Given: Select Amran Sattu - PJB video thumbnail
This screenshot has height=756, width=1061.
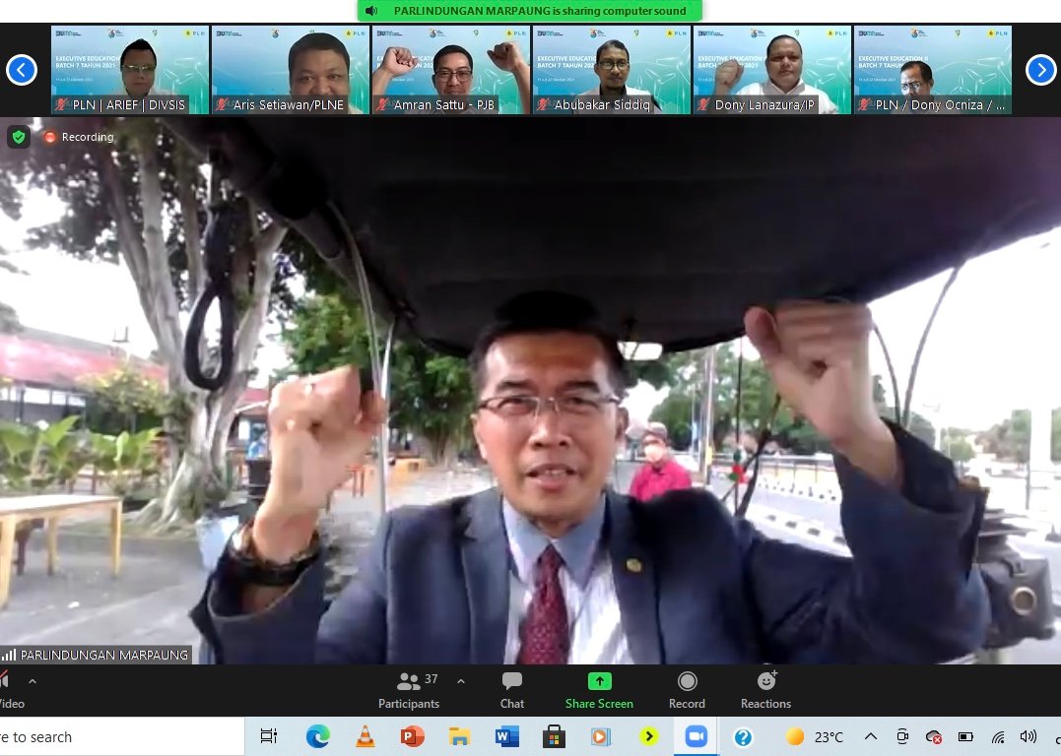Looking at the screenshot, I should (x=451, y=70).
